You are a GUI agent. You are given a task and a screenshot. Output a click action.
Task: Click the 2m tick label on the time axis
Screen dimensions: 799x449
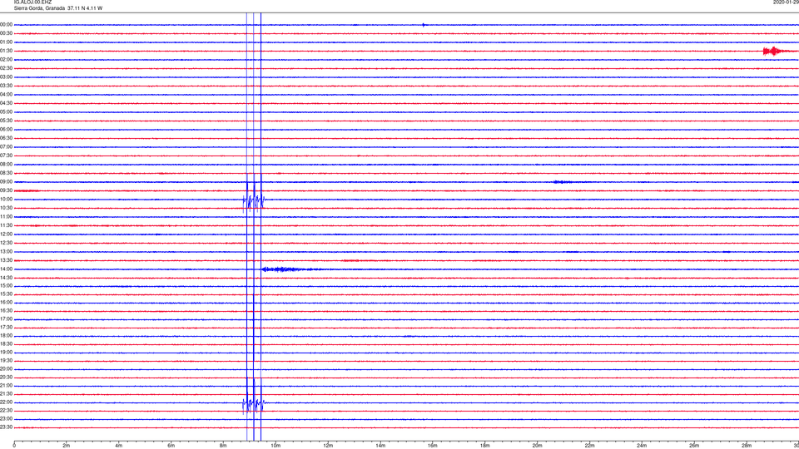(67, 446)
